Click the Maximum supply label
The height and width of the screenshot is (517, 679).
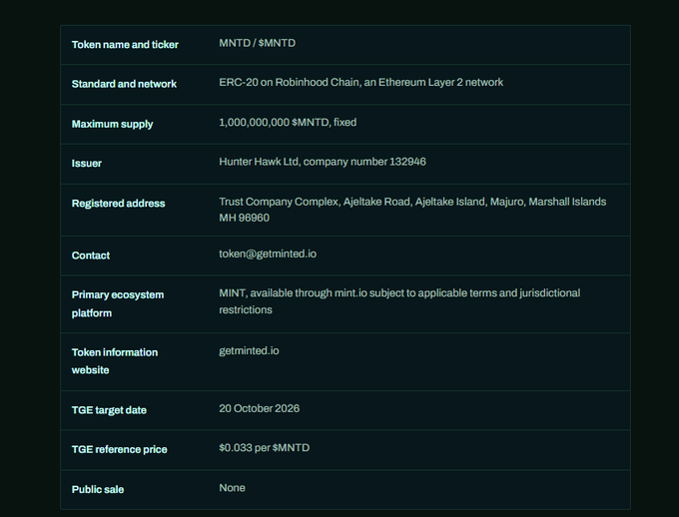coord(112,124)
